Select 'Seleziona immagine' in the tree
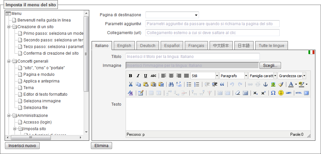 pos(42,101)
